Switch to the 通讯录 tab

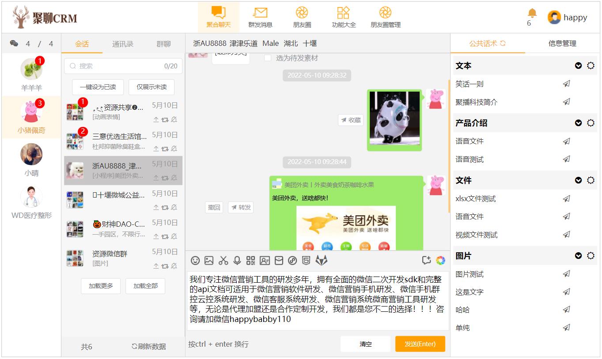(122, 44)
